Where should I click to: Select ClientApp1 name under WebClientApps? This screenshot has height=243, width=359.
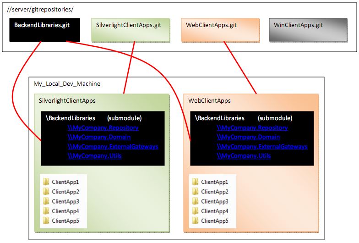pyautogui.click(x=215, y=182)
